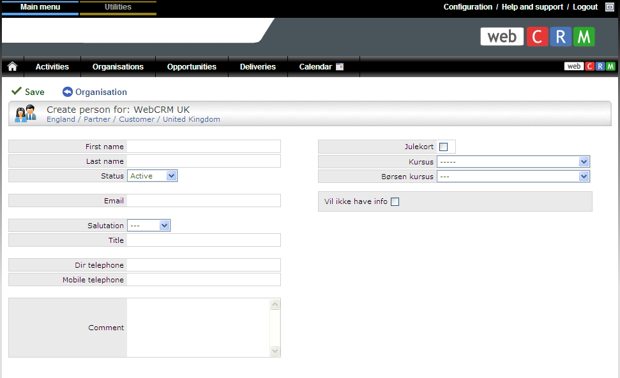Switch to the Utilities tab
This screenshot has height=378, width=620.
click(x=118, y=7)
